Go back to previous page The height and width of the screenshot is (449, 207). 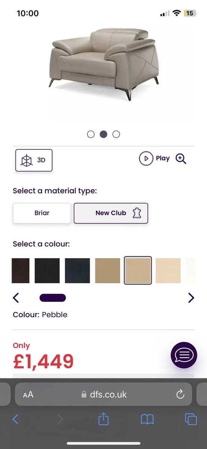coord(15,419)
